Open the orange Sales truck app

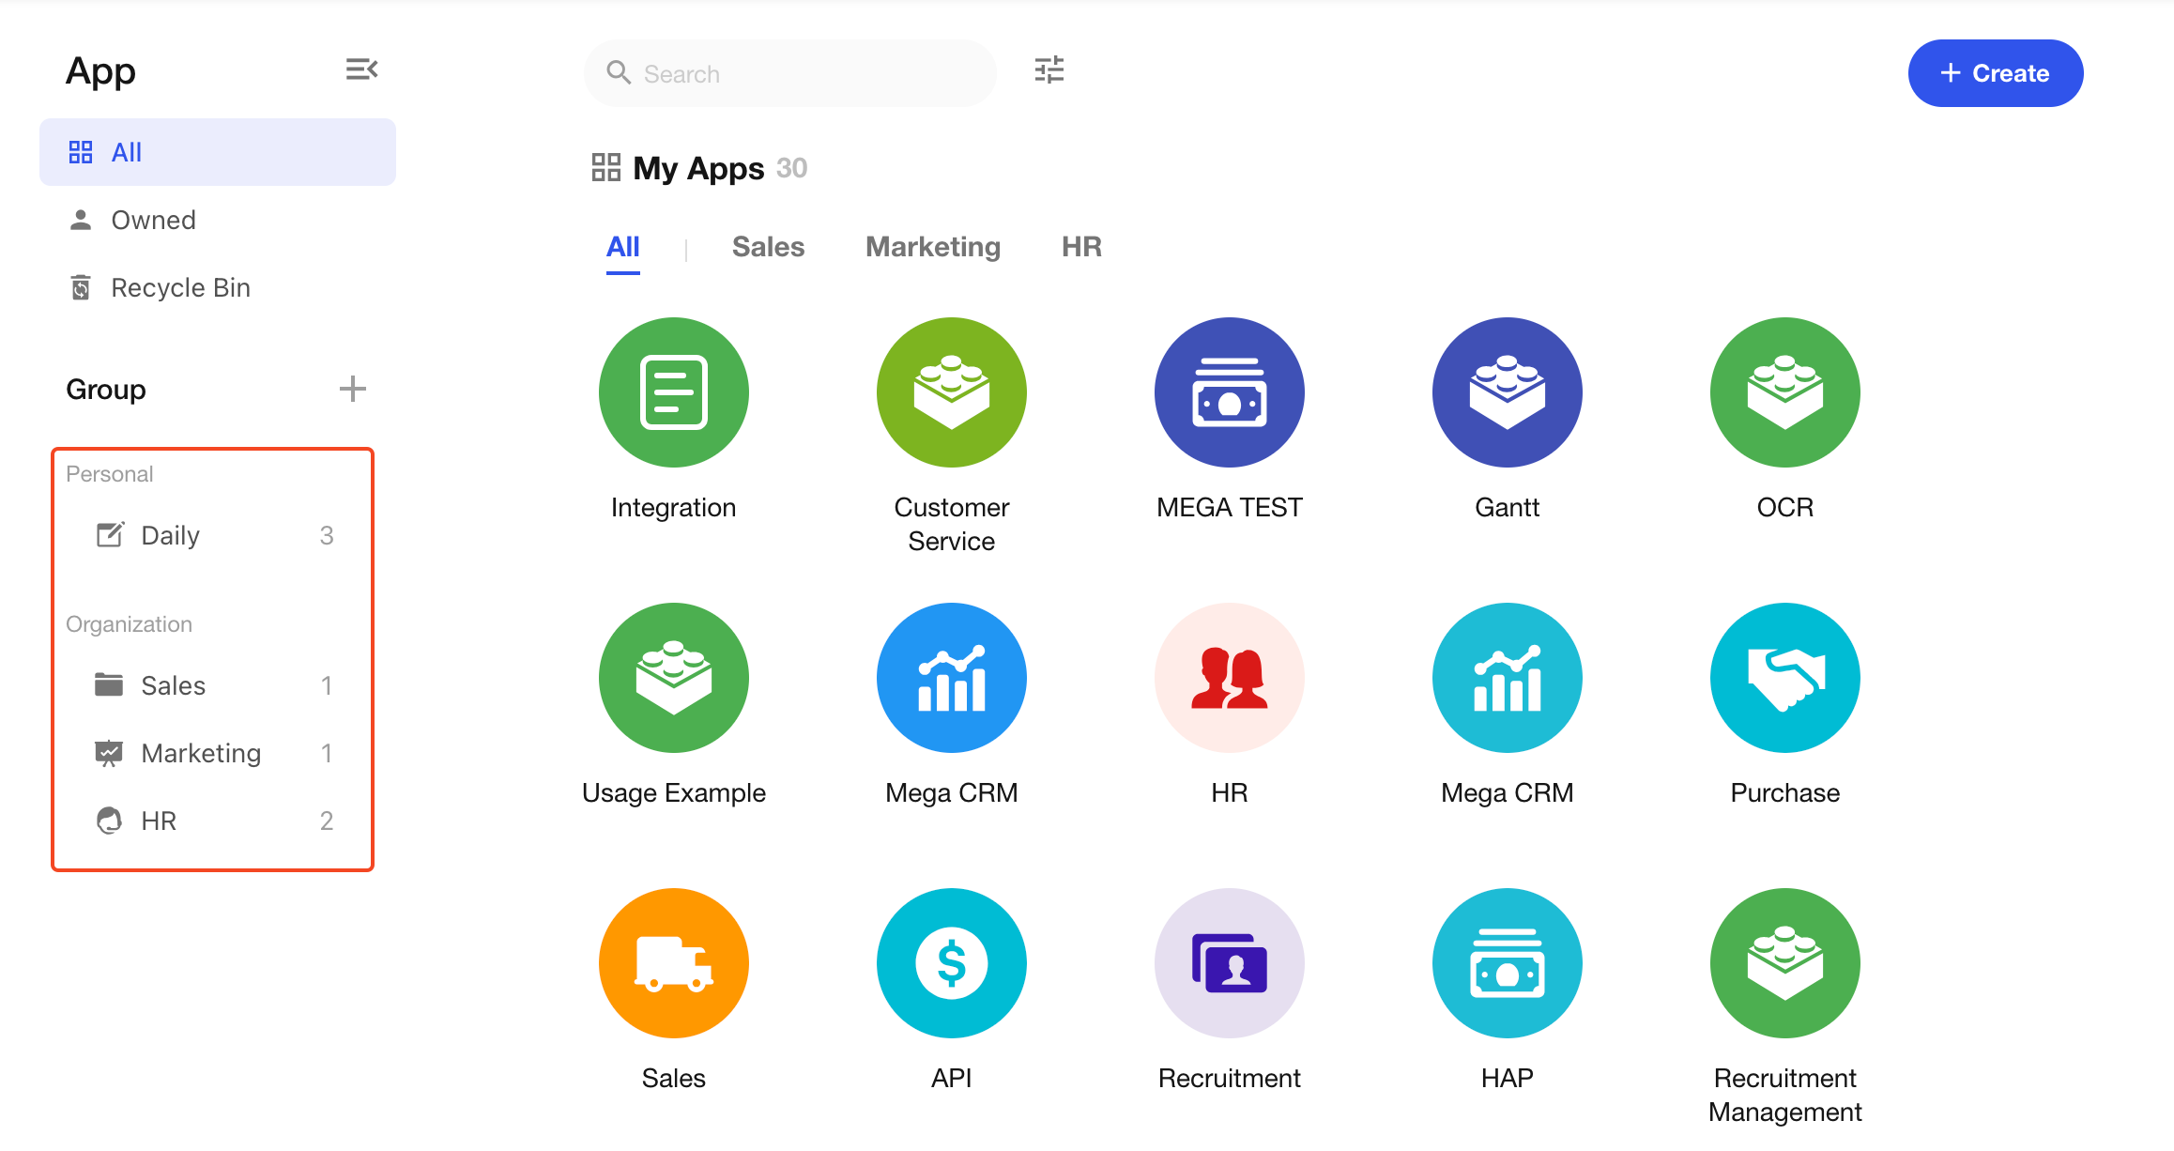673,963
